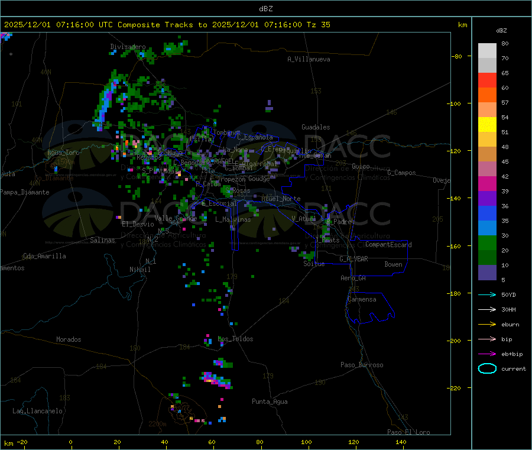Click the 'Pampa_Diamante' map label
This screenshot has height=450, width=532.
point(24,192)
